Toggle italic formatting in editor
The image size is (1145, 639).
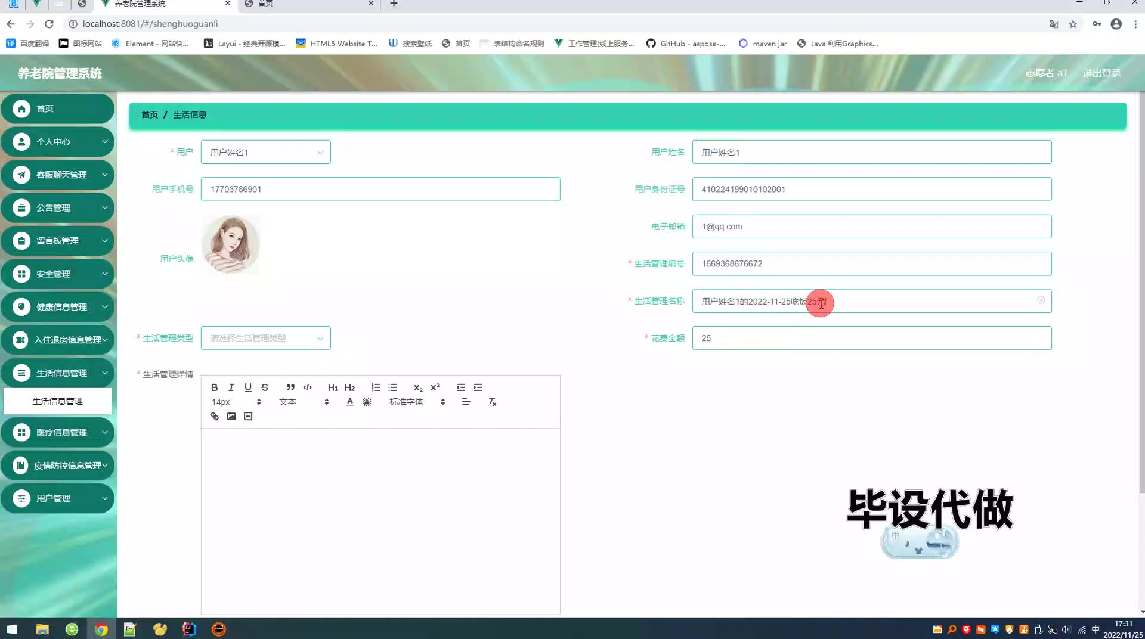[231, 387]
